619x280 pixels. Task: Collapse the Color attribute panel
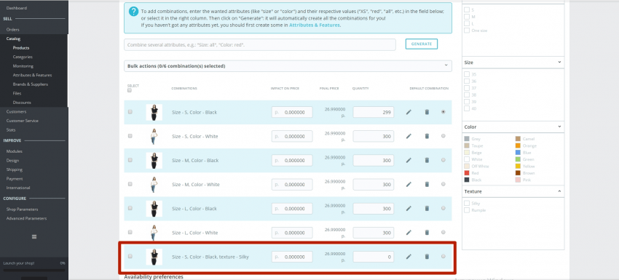559,127
